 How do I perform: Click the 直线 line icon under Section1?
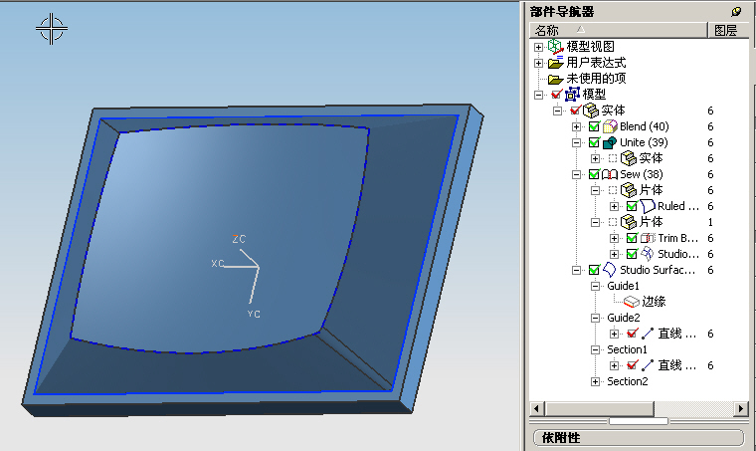[x=648, y=365]
